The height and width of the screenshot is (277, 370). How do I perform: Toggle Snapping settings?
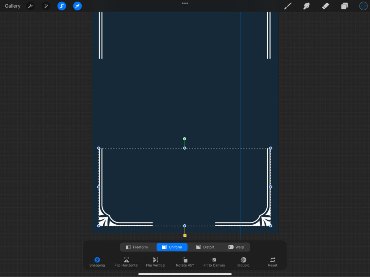[x=97, y=262]
